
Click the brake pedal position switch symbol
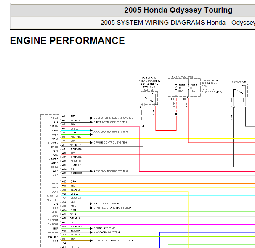pyautogui.click(x=149, y=99)
